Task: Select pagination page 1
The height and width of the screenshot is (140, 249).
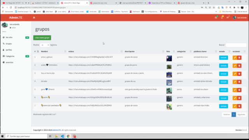Action: tap(233, 114)
